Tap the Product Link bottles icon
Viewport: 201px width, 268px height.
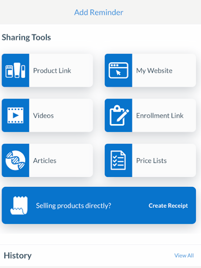click(x=15, y=70)
